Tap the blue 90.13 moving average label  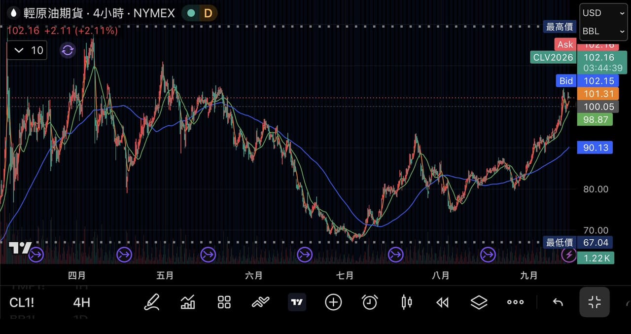click(595, 148)
